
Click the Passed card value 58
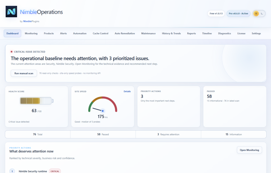pos(209,96)
